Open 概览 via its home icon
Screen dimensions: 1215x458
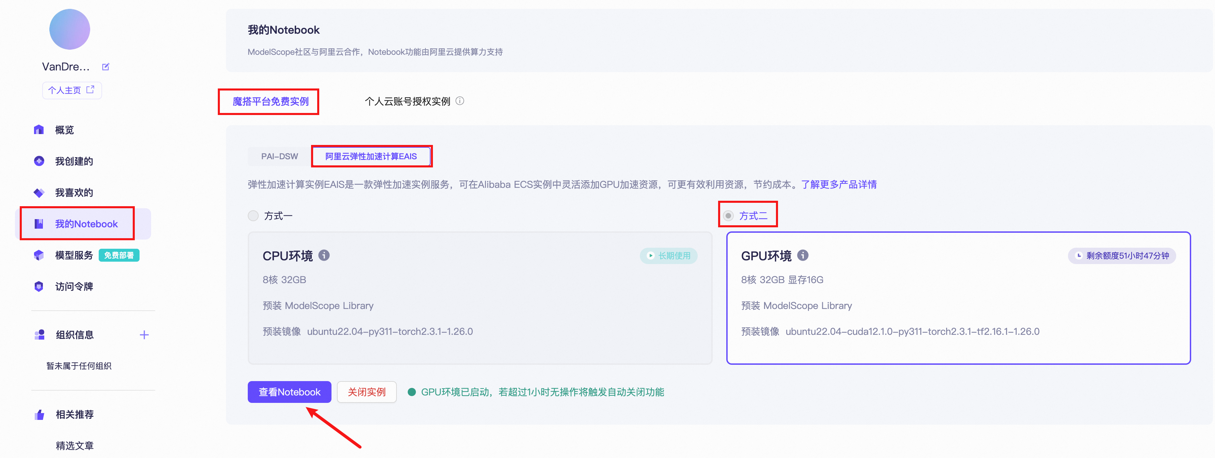point(39,130)
